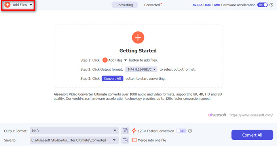This screenshot has height=146, width=277.
Task: Open the MP4 H.264/HEVC format dropdown
Action: tap(141, 69)
